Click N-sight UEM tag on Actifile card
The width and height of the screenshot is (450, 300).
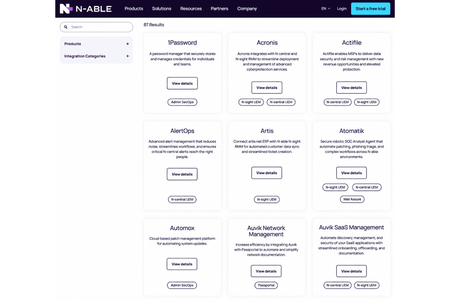point(367,102)
